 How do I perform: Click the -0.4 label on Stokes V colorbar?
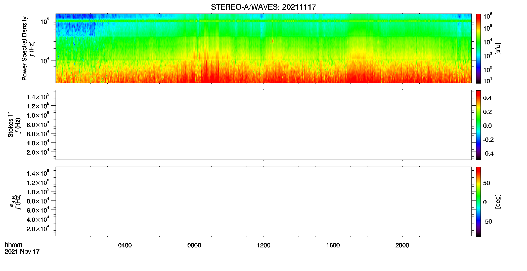coord(488,154)
